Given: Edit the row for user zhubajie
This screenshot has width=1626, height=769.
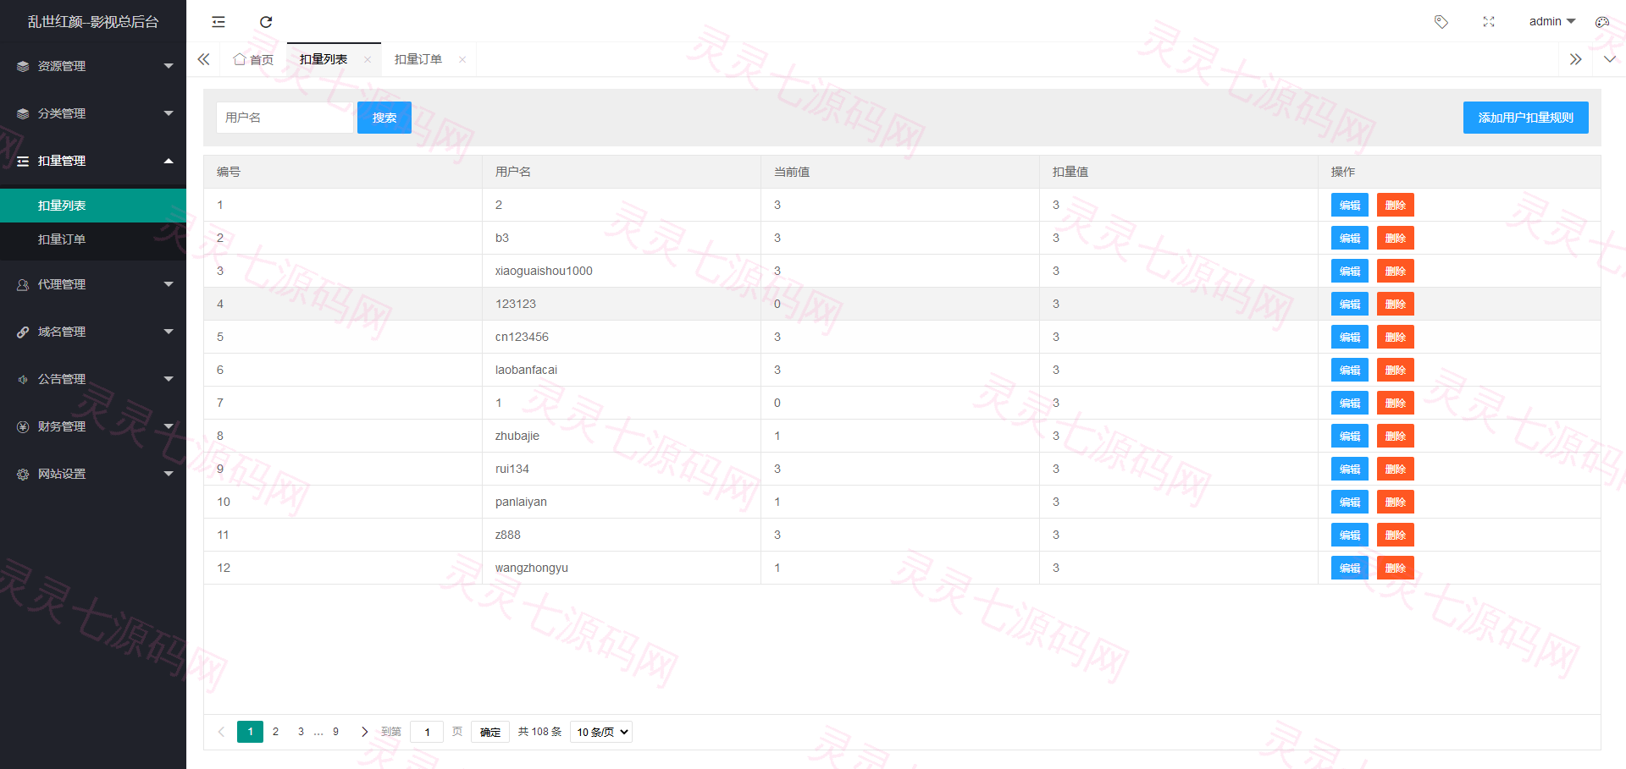Looking at the screenshot, I should click(1350, 436).
